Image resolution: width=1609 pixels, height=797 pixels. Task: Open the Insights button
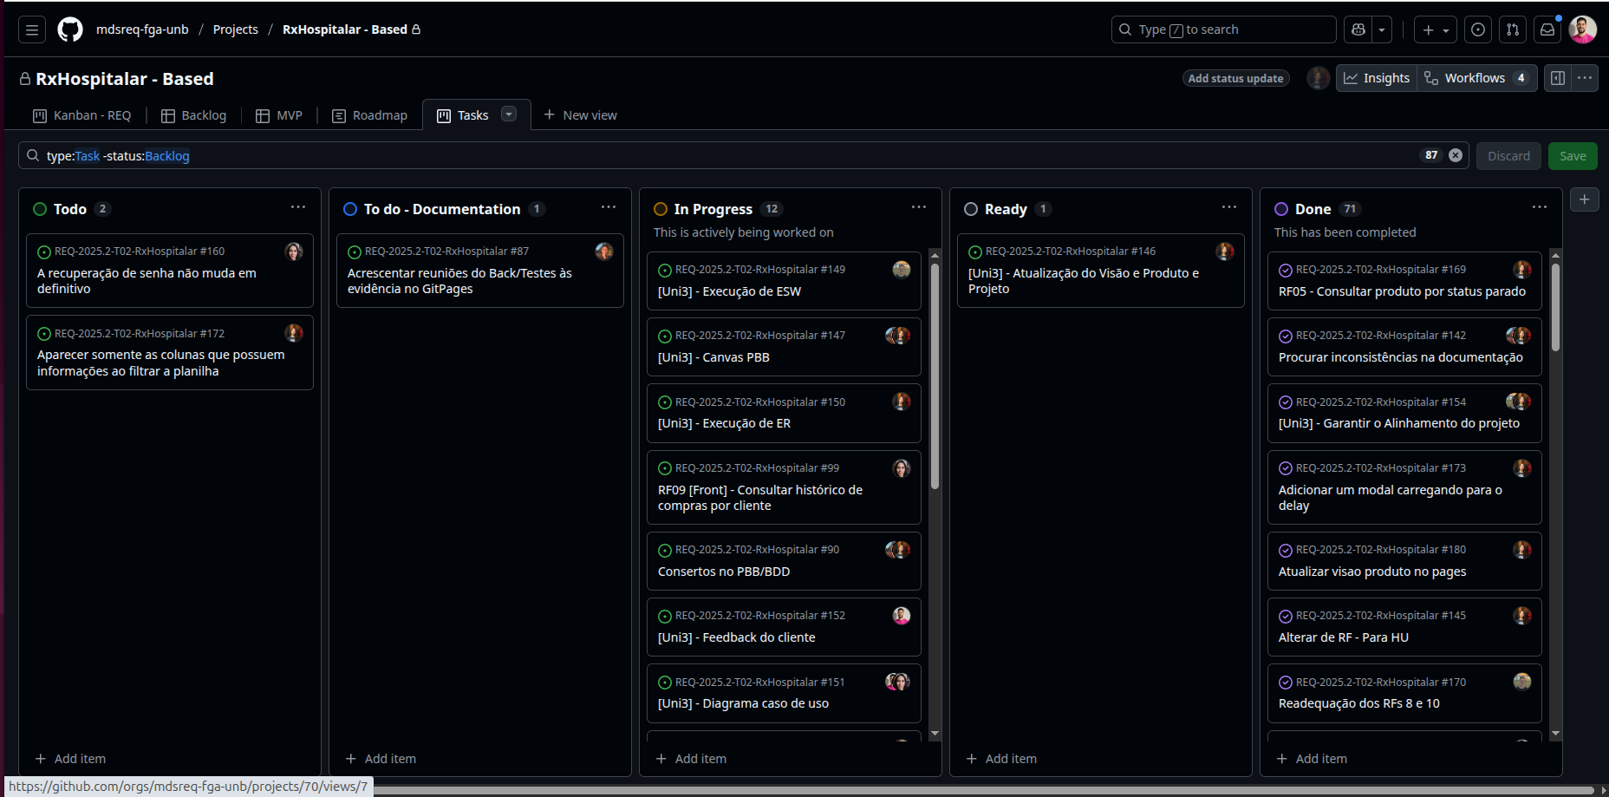1377,78
